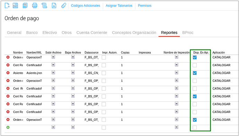Open Subir Archivo dropdown in new empty row
The height and width of the screenshot is (136, 239).
[53, 127]
